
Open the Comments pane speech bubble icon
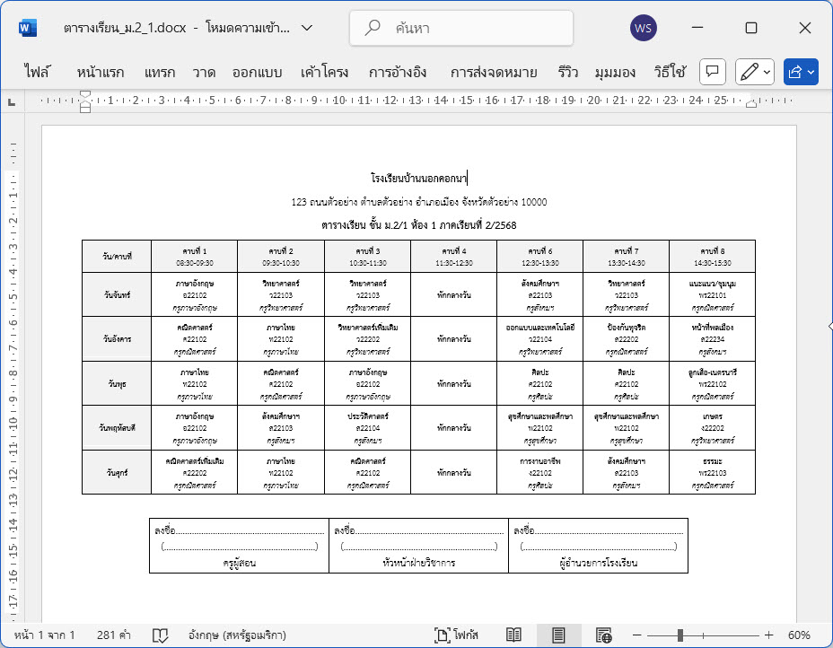(712, 72)
